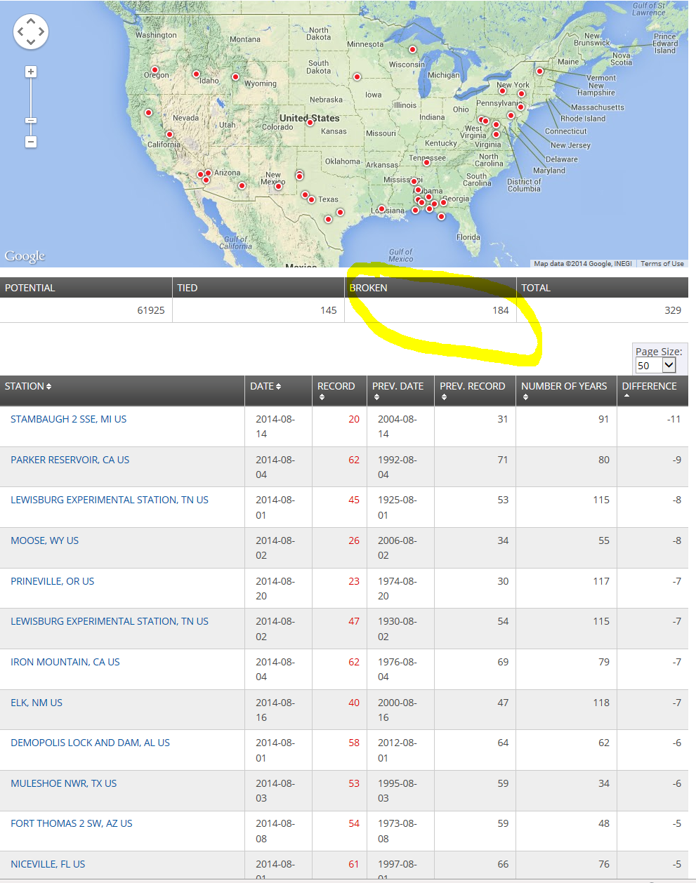Screen dimensions: 696x883
Task: Click the map zoom in plus button
Action: (30, 72)
